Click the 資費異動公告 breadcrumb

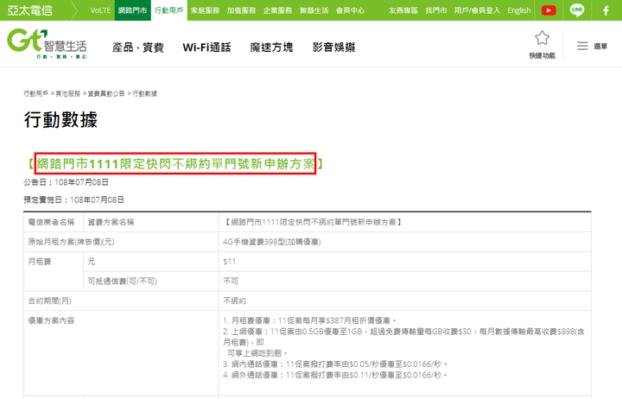click(x=106, y=93)
